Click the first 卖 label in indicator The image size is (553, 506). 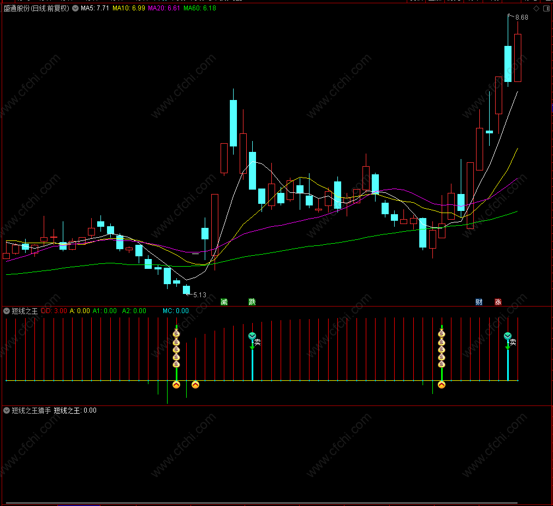[258, 342]
